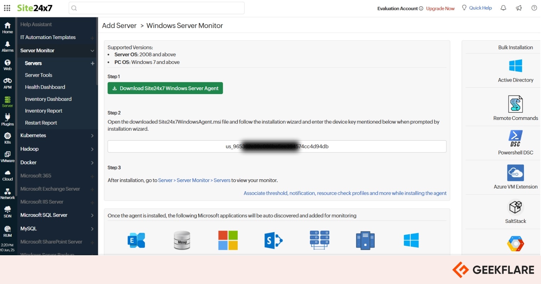Click the Google Cloud installation icon
The width and height of the screenshot is (541, 284).
pos(515,244)
